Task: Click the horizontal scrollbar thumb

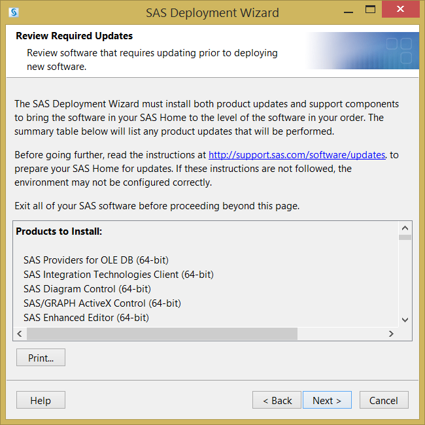Action: 162,333
